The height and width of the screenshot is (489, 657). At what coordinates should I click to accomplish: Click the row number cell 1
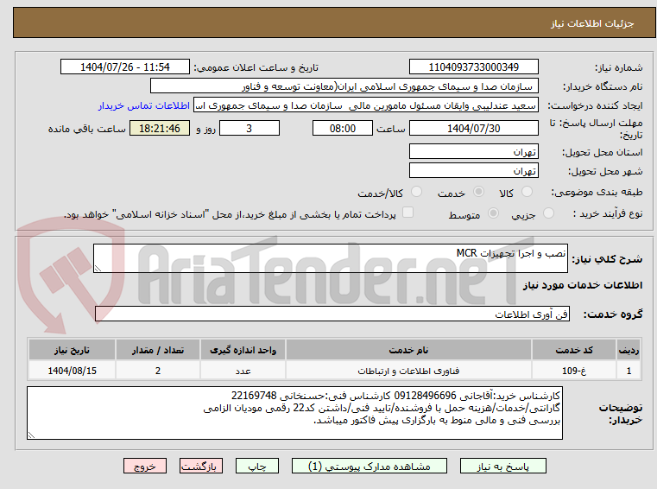click(x=629, y=371)
